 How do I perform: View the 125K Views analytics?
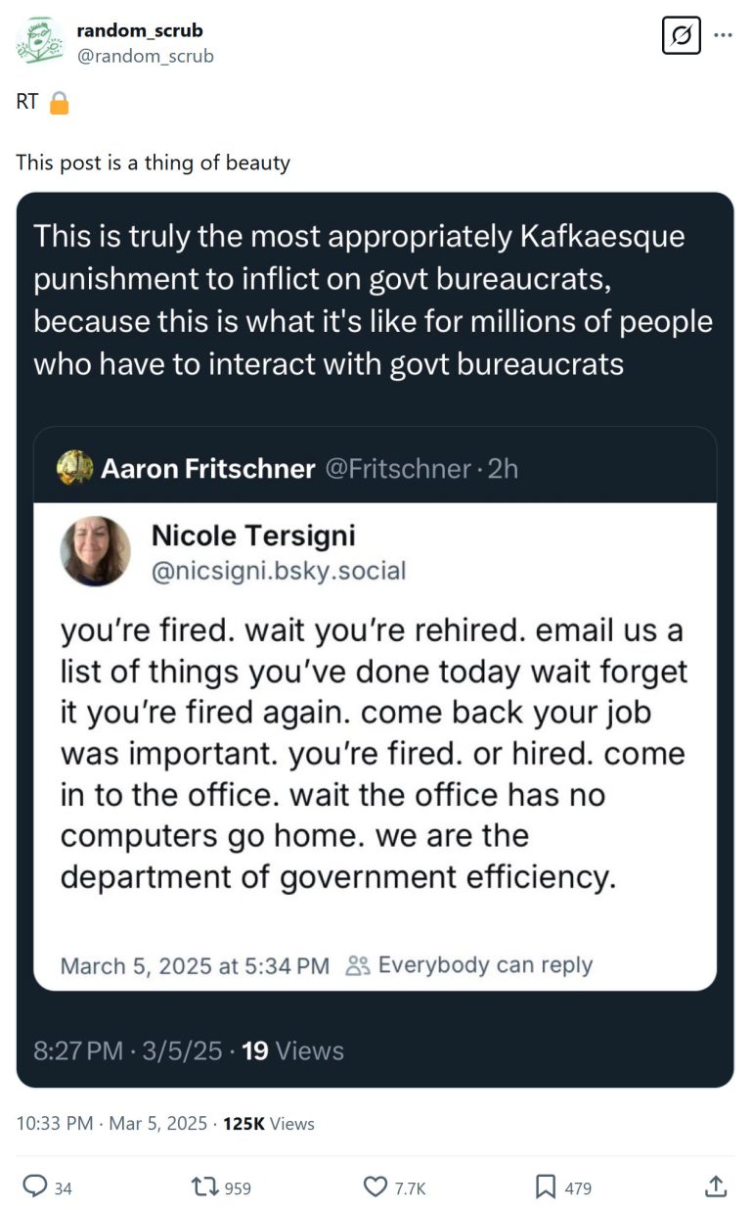click(x=269, y=1123)
